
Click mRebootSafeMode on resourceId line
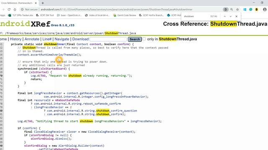(67, 100)
